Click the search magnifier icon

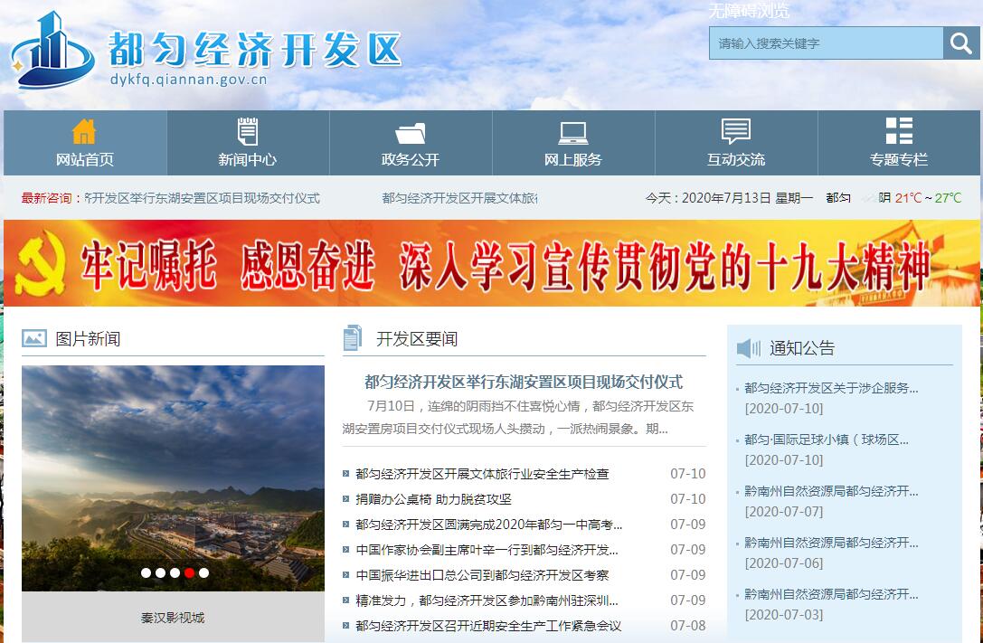tap(960, 43)
